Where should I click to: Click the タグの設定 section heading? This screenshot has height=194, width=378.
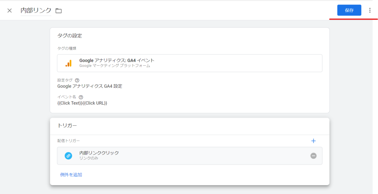point(69,36)
